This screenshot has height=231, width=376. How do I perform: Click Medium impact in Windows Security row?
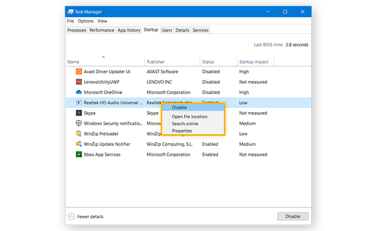pyautogui.click(x=247, y=123)
